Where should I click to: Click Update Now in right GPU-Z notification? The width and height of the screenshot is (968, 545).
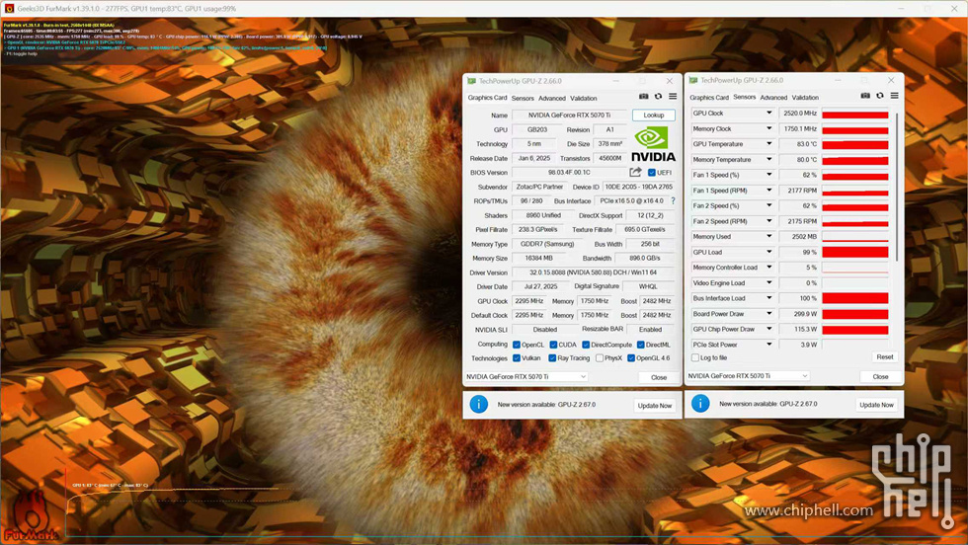tap(877, 405)
